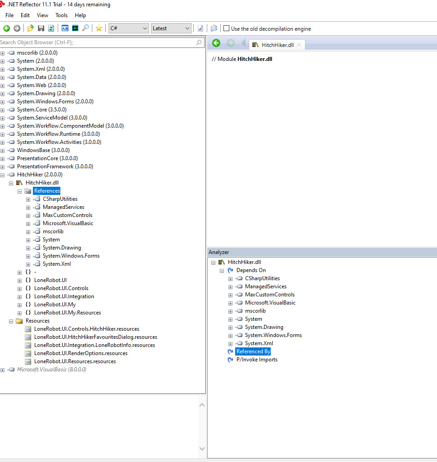Click the grey Forward arrow in the main toolbar
Viewport: 437px width, 462px height.
pyautogui.click(x=17, y=28)
